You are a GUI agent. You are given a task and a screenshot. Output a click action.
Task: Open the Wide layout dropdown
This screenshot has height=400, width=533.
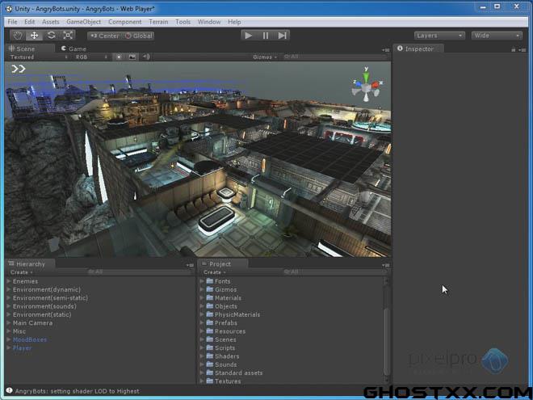click(x=497, y=36)
